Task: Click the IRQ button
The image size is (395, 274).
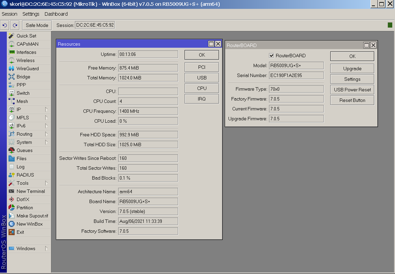Action: [x=202, y=99]
